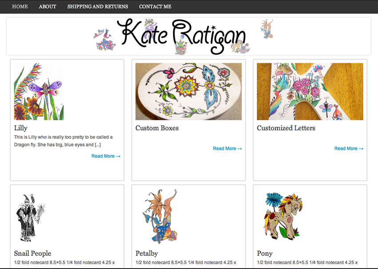This screenshot has width=378, height=269.
Task: Open the Pony illustration thumbnail
Action: pos(282,217)
